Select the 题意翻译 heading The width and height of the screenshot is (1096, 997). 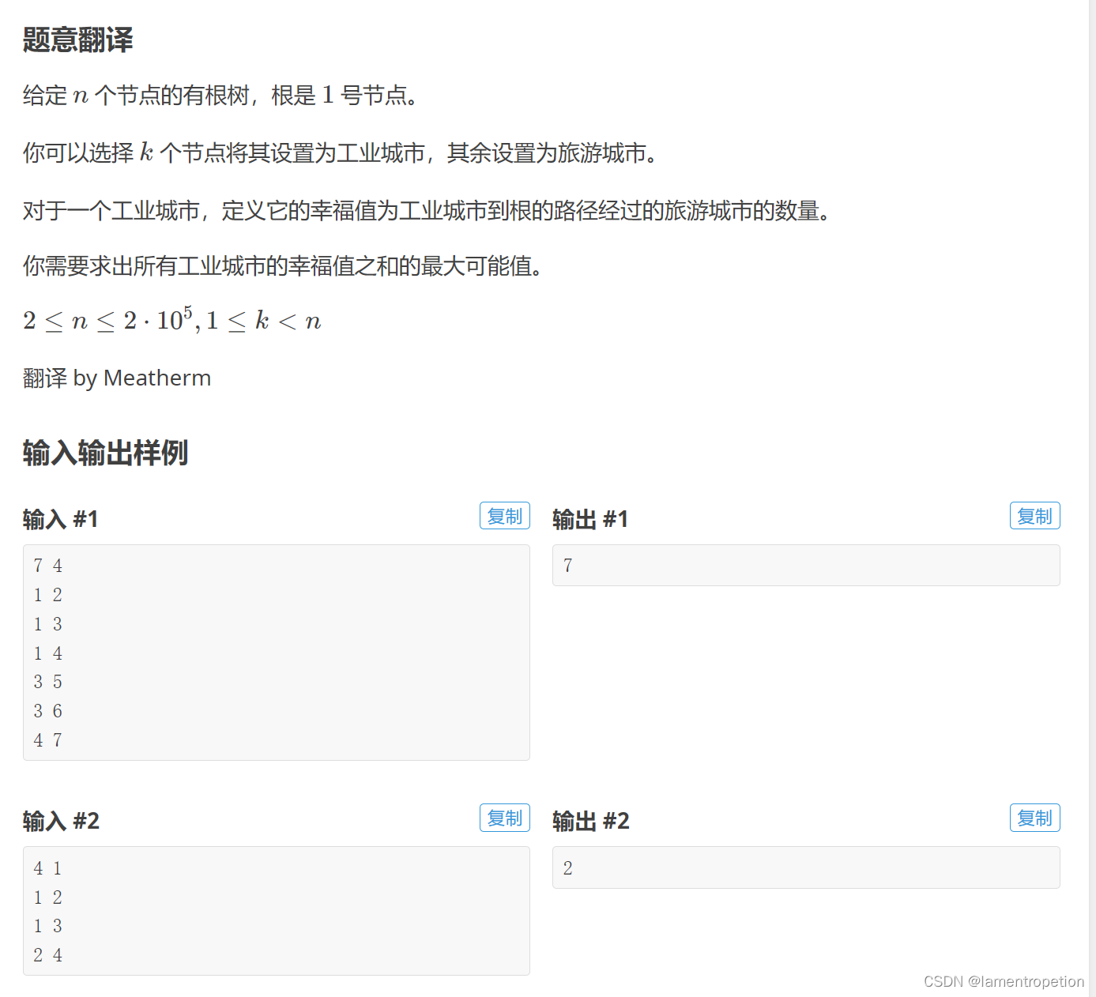pyautogui.click(x=77, y=40)
